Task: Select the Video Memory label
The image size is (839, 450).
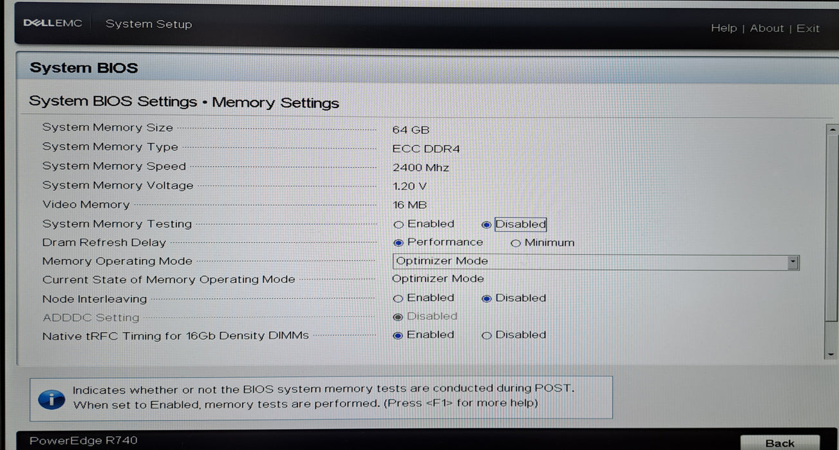Action: [x=86, y=204]
